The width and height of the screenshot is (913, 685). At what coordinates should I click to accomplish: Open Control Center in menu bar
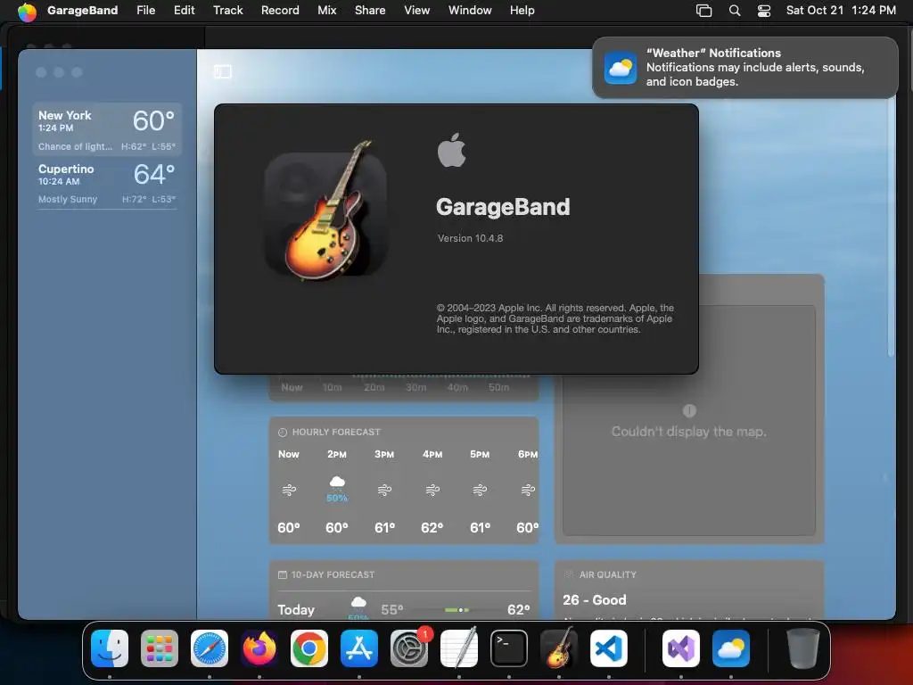pos(764,11)
